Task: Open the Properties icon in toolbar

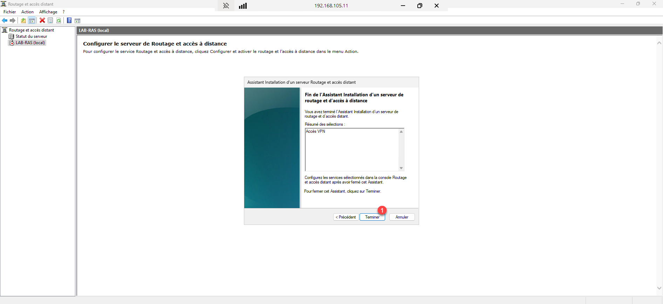Action: (x=50, y=21)
